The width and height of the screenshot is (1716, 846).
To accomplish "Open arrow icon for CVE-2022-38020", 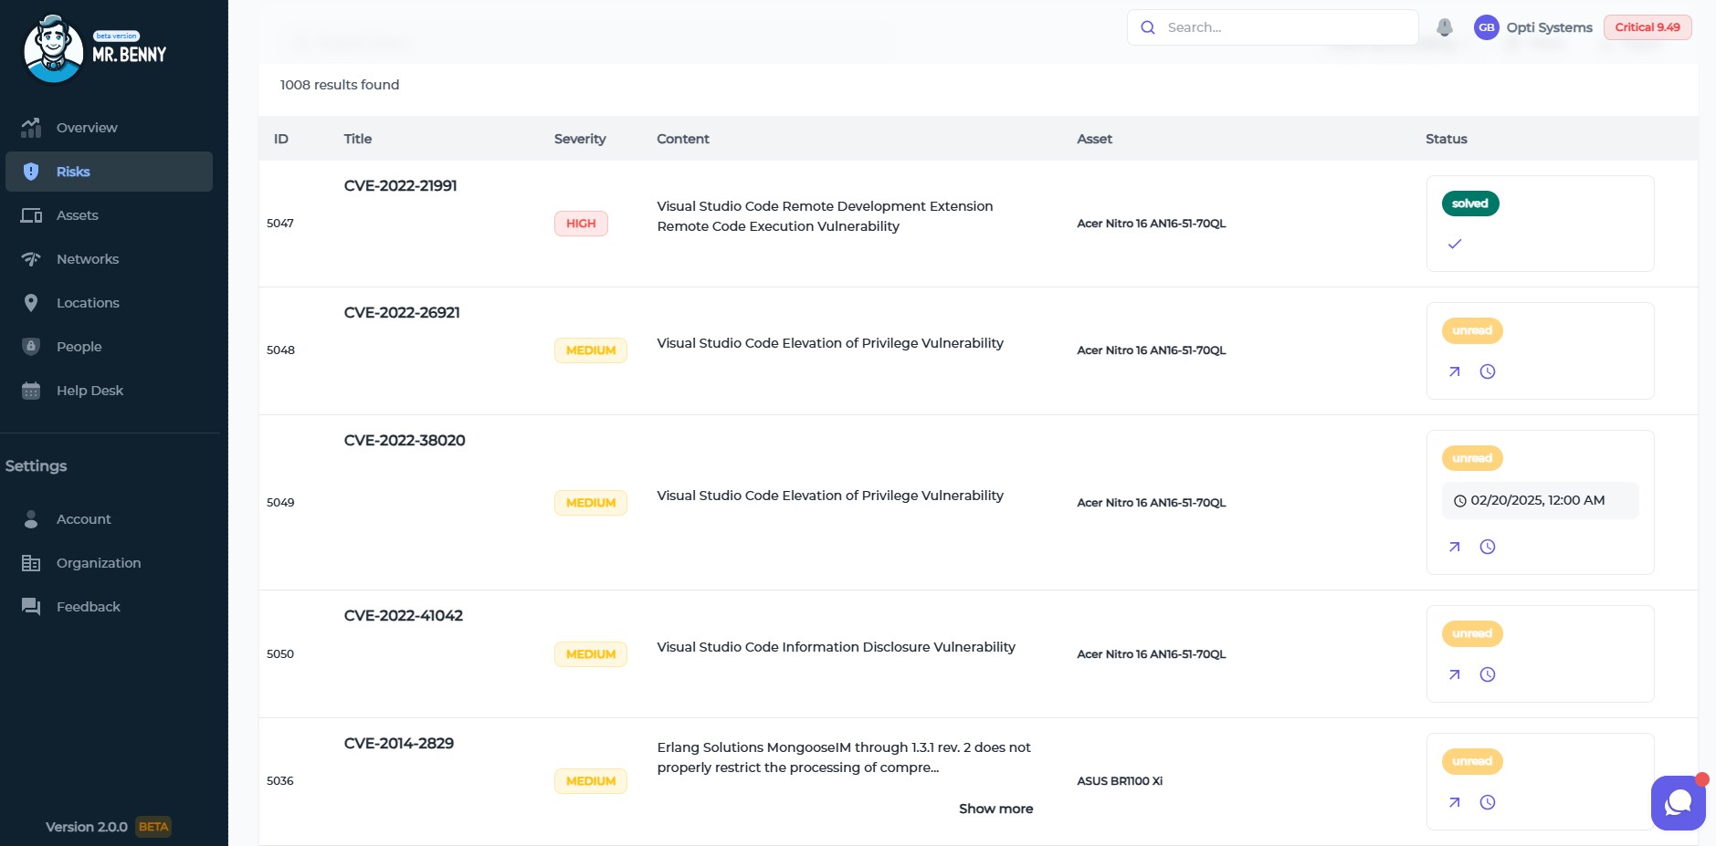I will 1454,547.
